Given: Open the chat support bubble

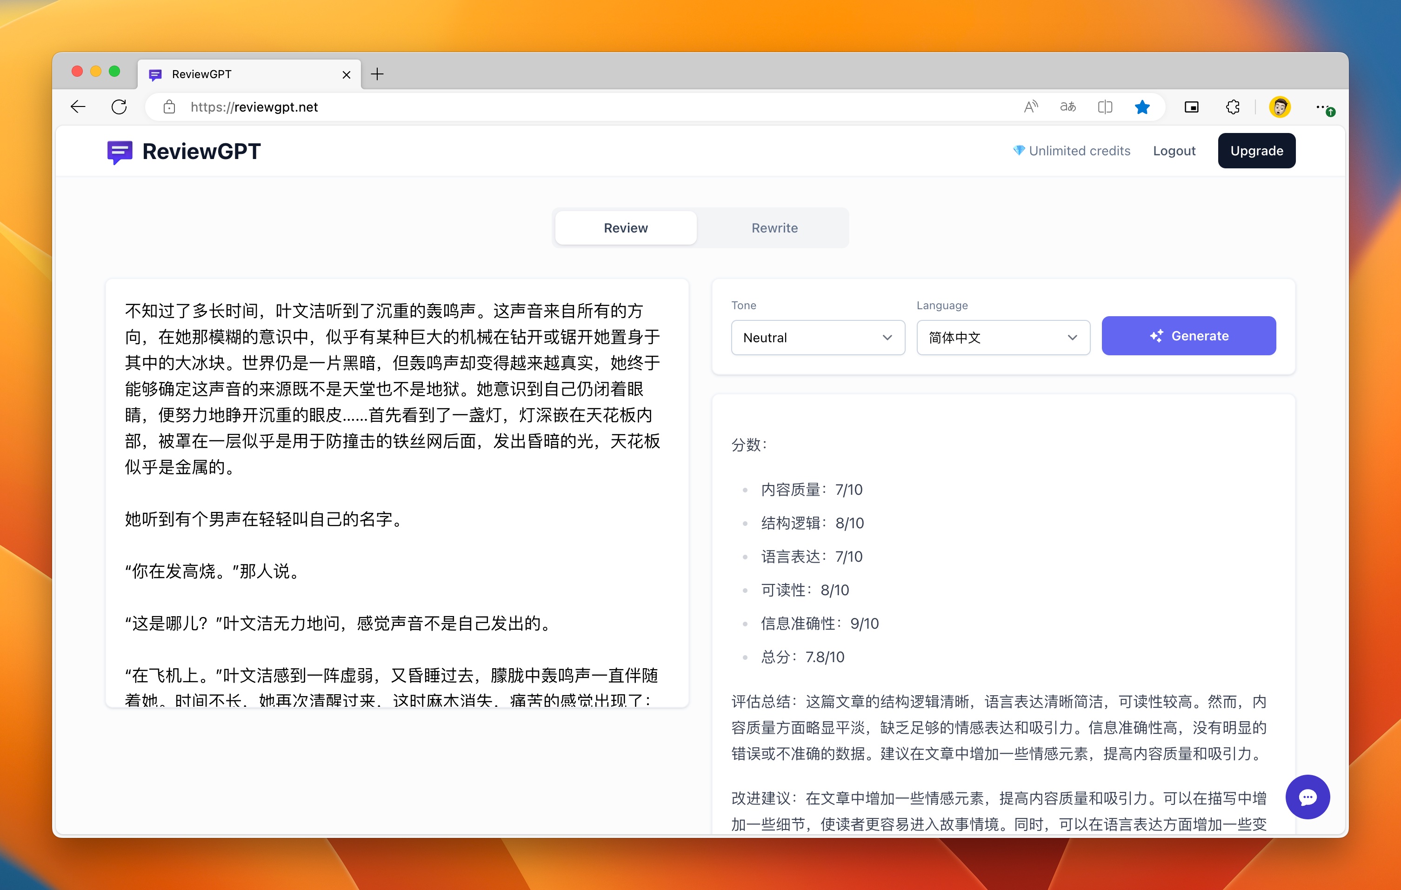Looking at the screenshot, I should (1308, 797).
